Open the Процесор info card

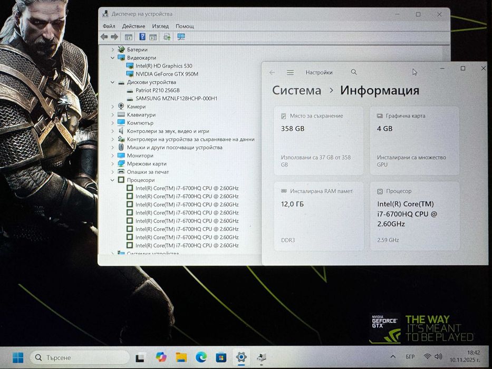[414, 216]
